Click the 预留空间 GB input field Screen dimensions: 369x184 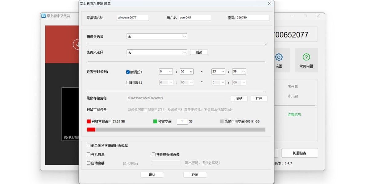point(182,121)
